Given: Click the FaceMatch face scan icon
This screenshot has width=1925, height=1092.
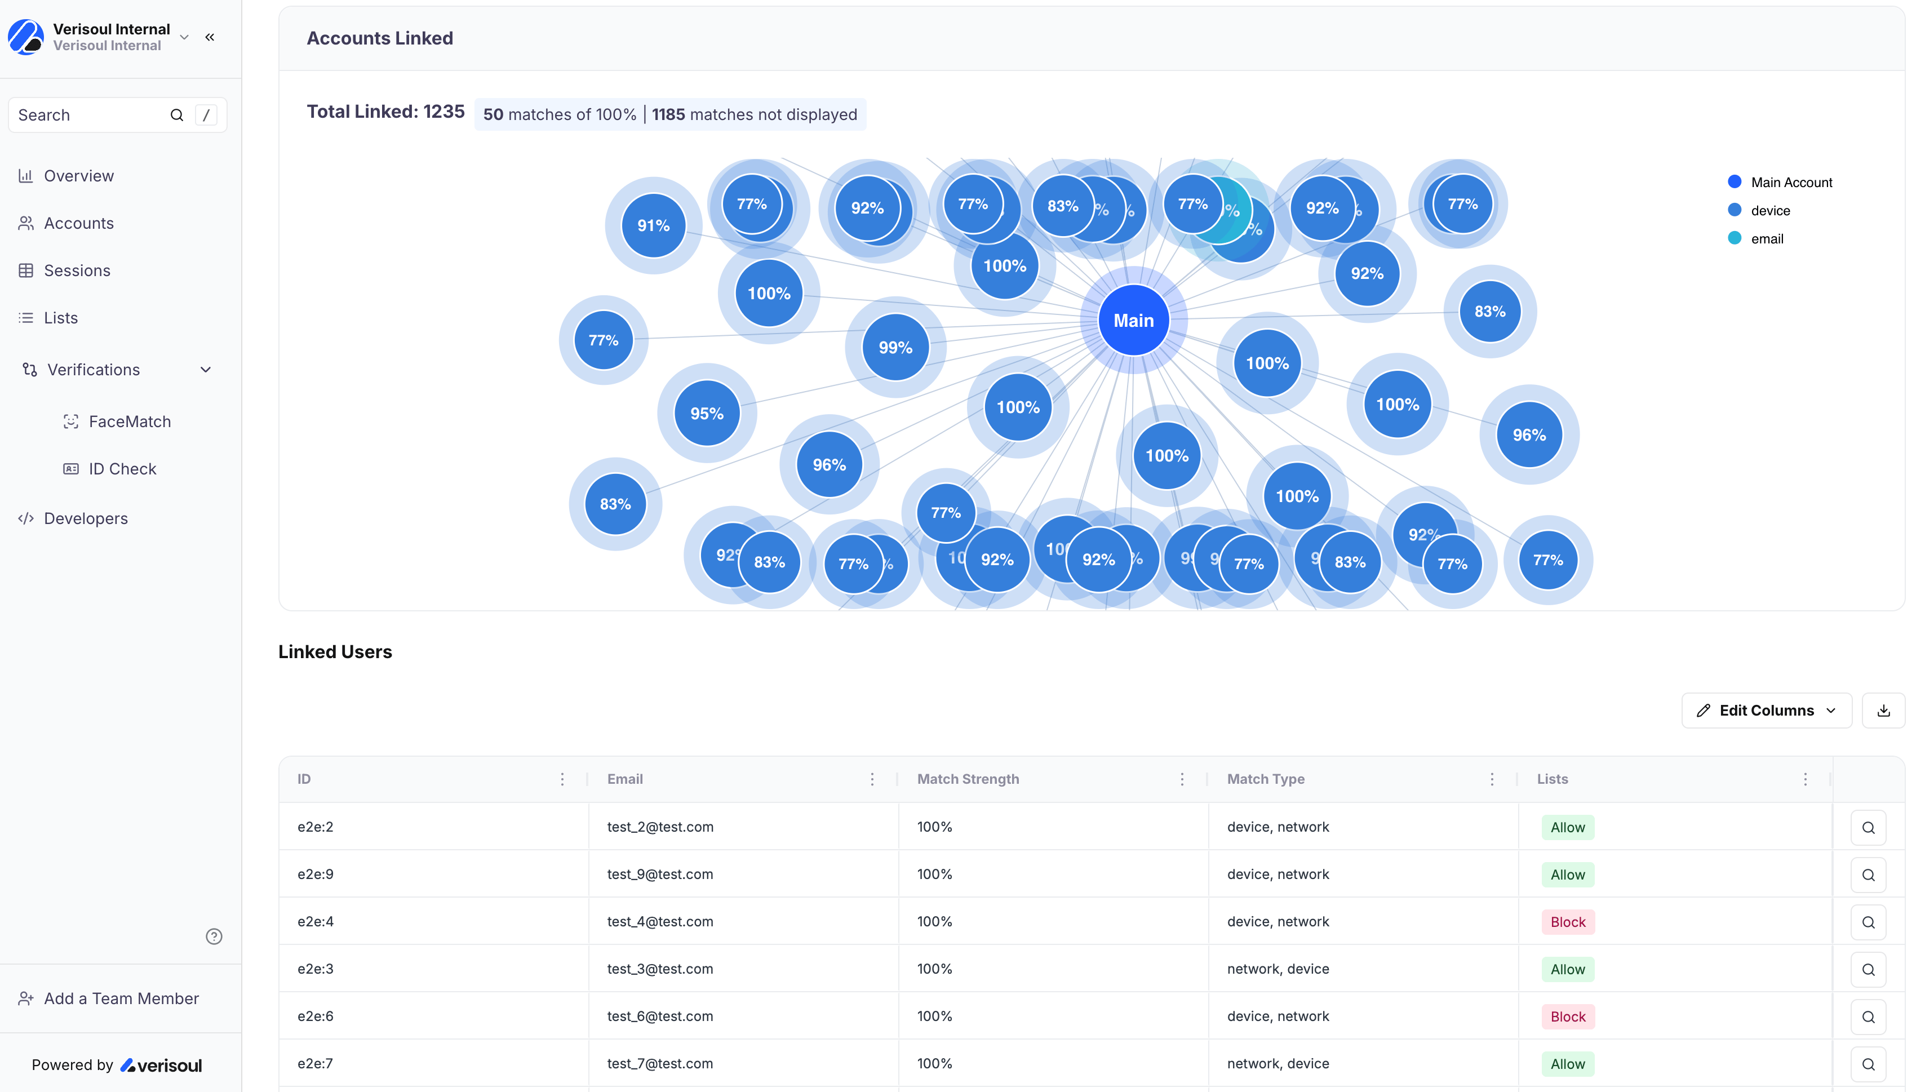Looking at the screenshot, I should pos(70,421).
